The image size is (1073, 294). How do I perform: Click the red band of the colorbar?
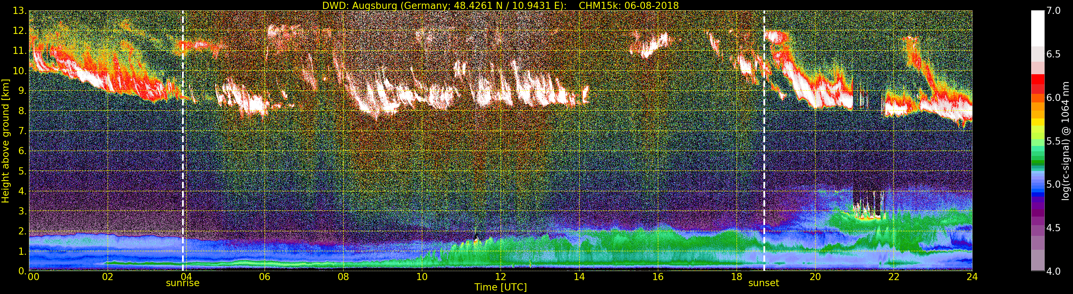pos(1038,84)
